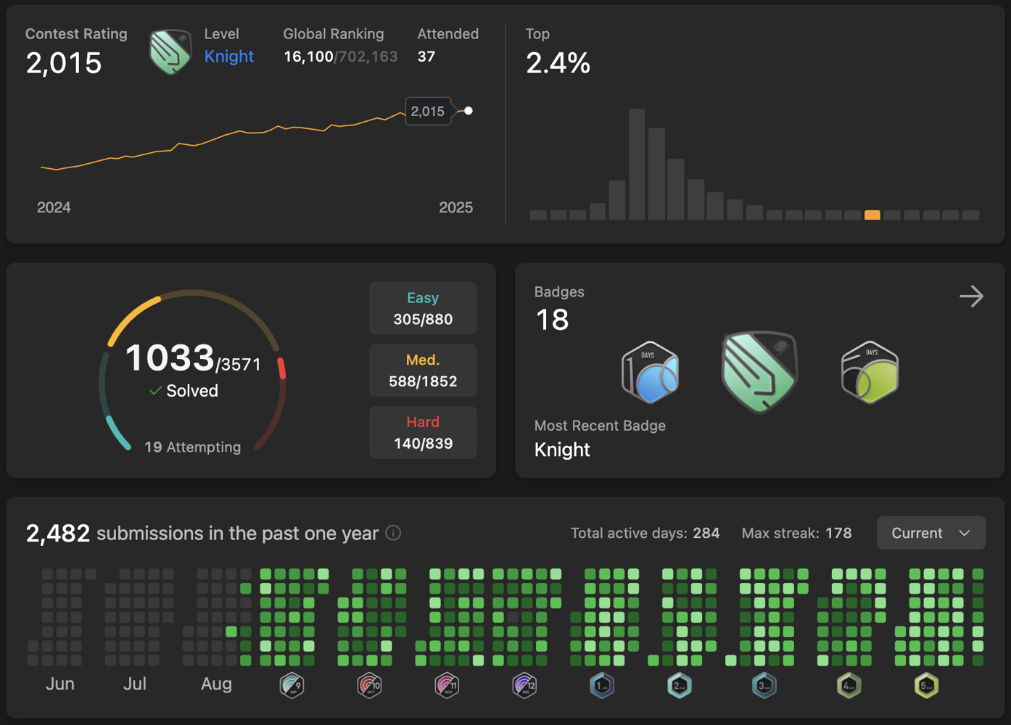The height and width of the screenshot is (725, 1011).
Task: Select the Med. 588/1852 difficulty box
Action: tap(423, 370)
